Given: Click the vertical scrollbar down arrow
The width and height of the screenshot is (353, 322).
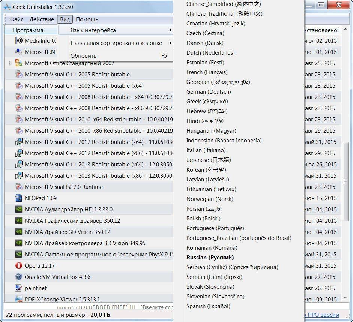Looking at the screenshot, I should point(345,298).
